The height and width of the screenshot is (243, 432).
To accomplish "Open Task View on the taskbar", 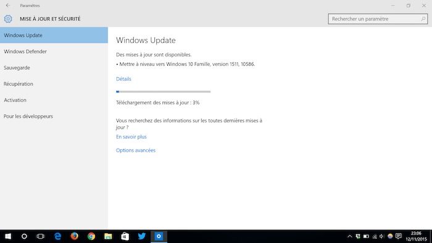I will pyautogui.click(x=41, y=236).
